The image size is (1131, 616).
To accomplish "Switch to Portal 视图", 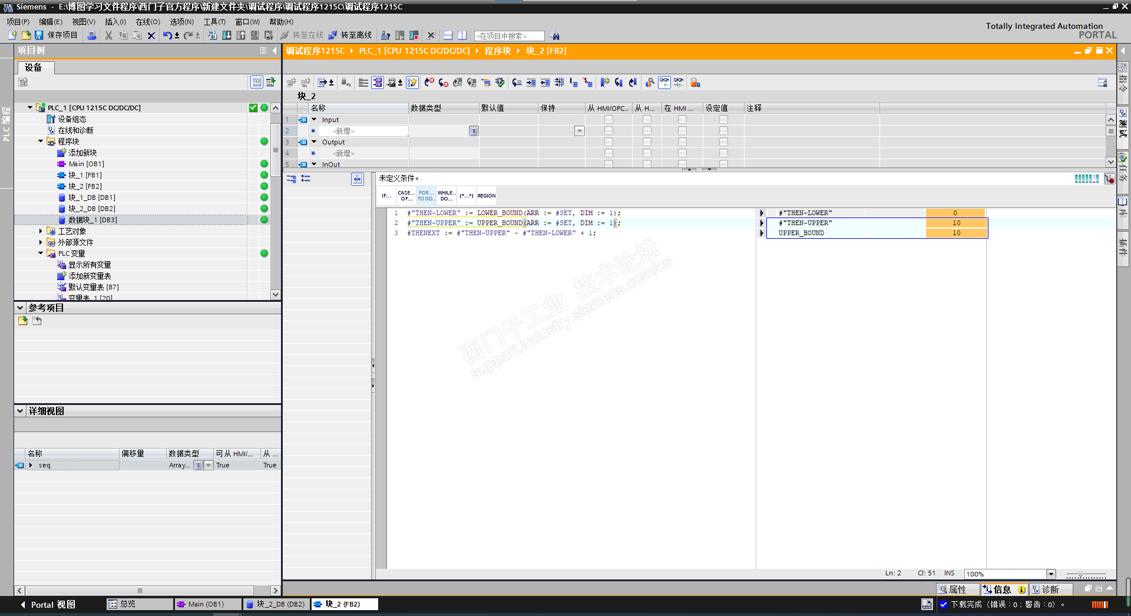I will pos(48,605).
